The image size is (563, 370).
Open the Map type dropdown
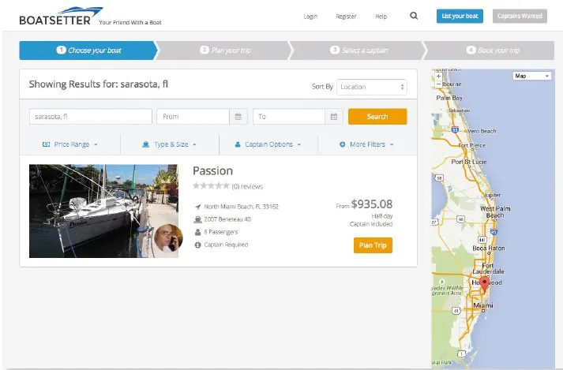pyautogui.click(x=531, y=76)
